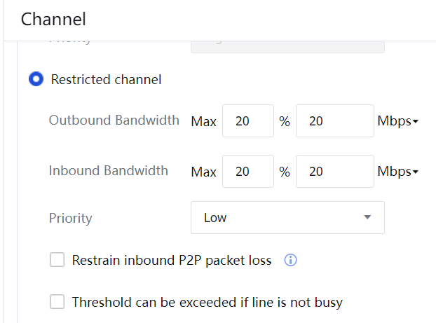
Task: Focus the Outbound Bandwidth Mbps value field
Action: 334,121
